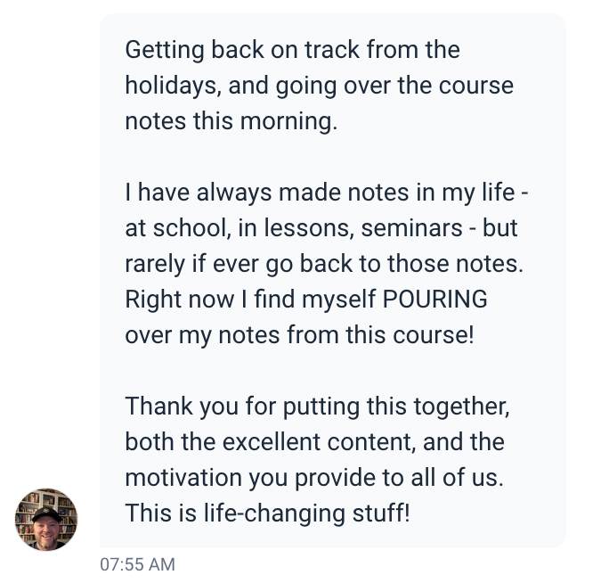This screenshot has width=609, height=583.
Task: Click the word POURING in the message
Action: (x=435, y=300)
